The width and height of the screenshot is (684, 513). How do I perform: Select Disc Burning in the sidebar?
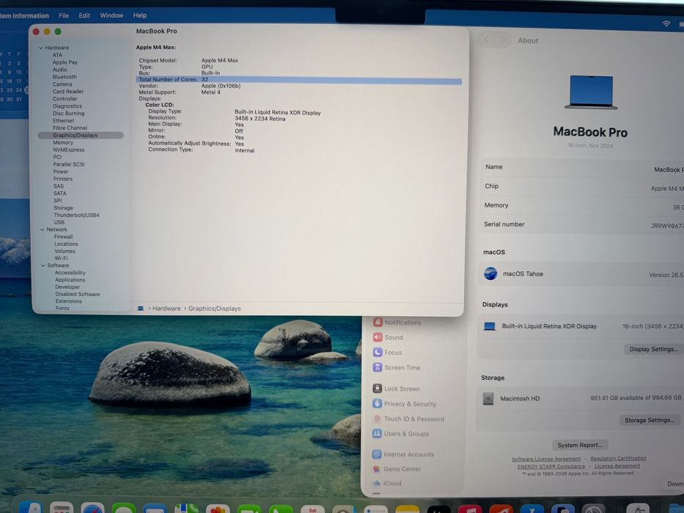pos(68,114)
